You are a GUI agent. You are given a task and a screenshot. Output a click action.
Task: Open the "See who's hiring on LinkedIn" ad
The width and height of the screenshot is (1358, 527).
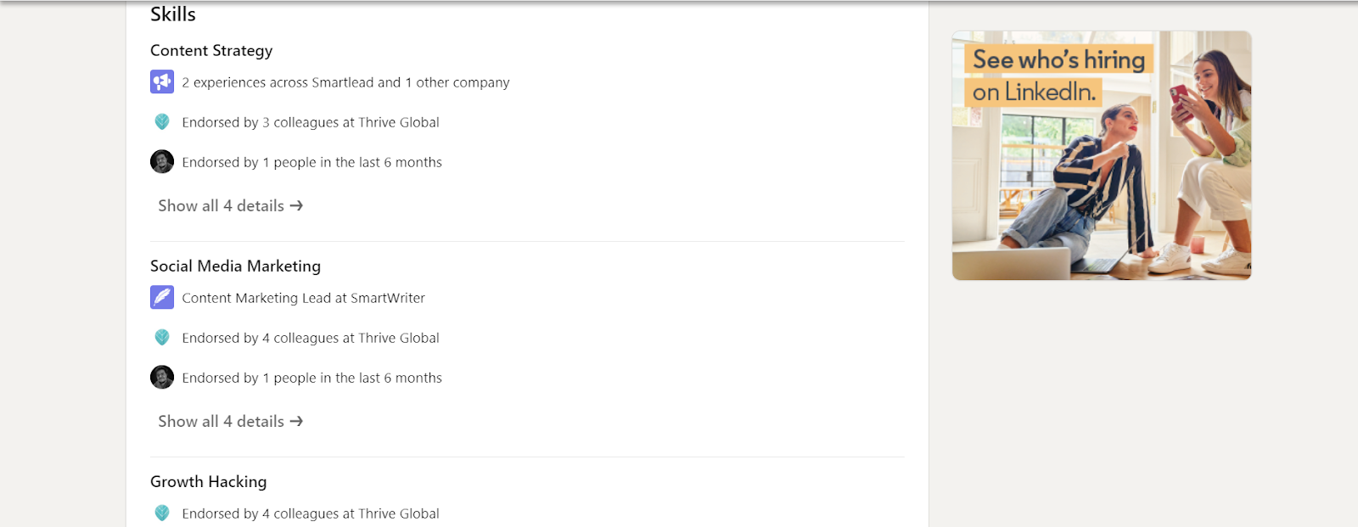point(1101,155)
